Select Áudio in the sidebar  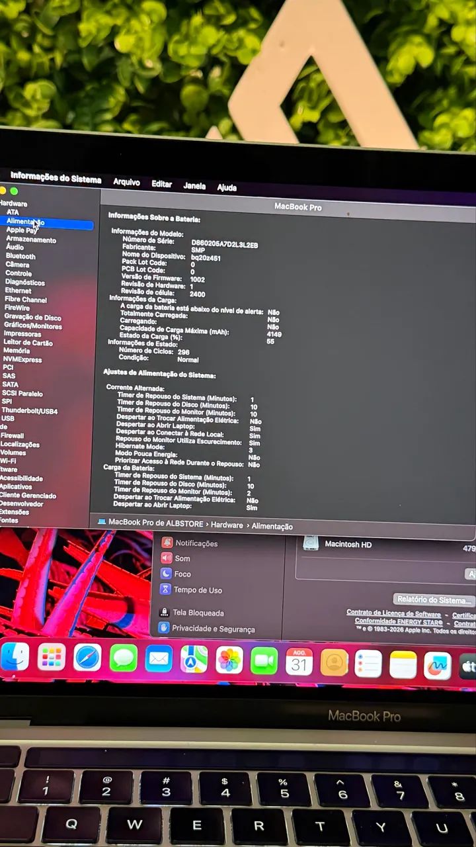(15, 247)
